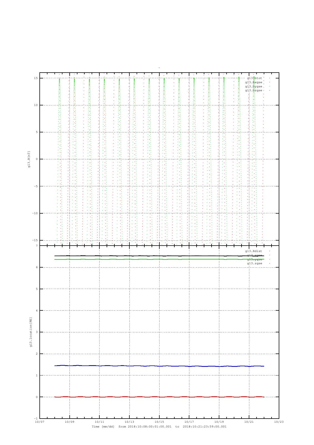Click the red line near zero in lower plot
Screen dimensions: 314x445
[x=159, y=397]
